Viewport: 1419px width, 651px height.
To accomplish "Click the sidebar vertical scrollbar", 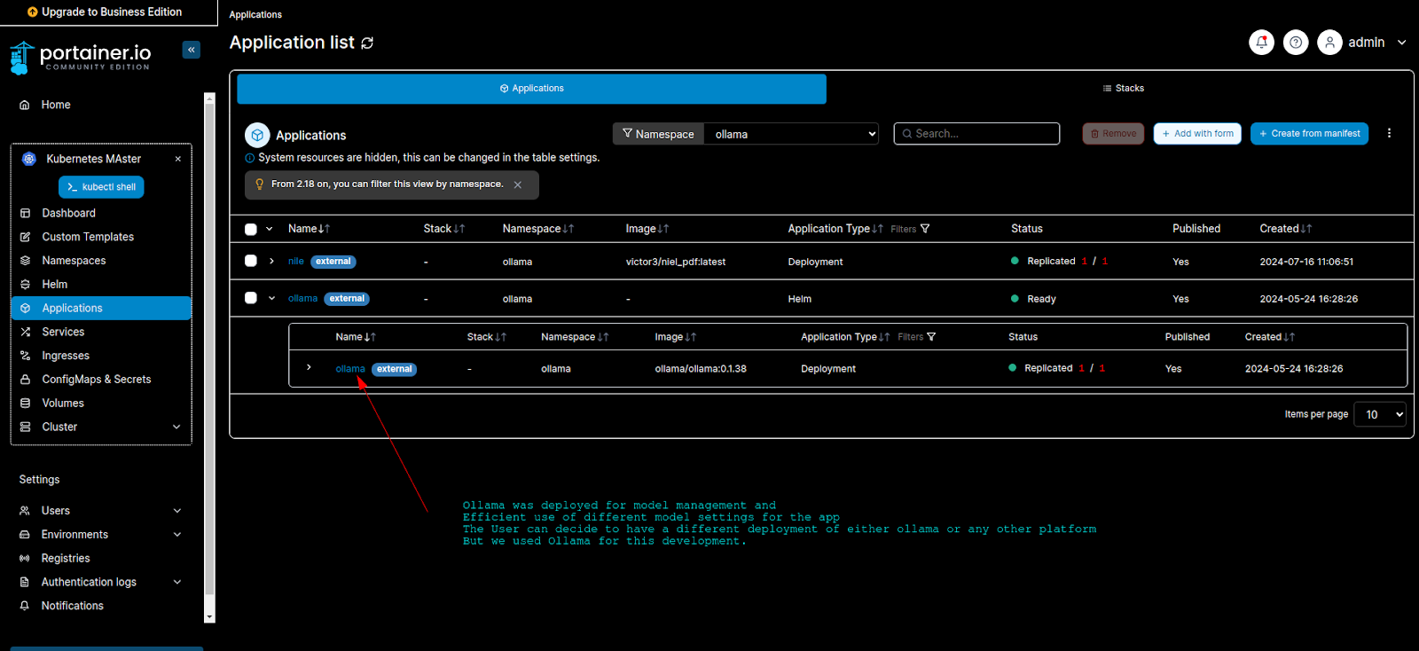I will [209, 350].
